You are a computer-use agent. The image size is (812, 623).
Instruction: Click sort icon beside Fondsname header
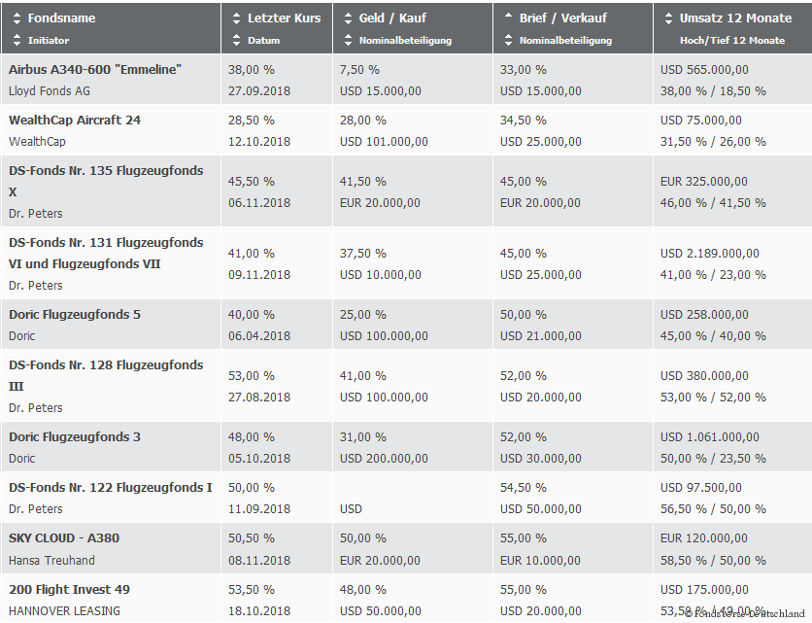click(x=17, y=18)
